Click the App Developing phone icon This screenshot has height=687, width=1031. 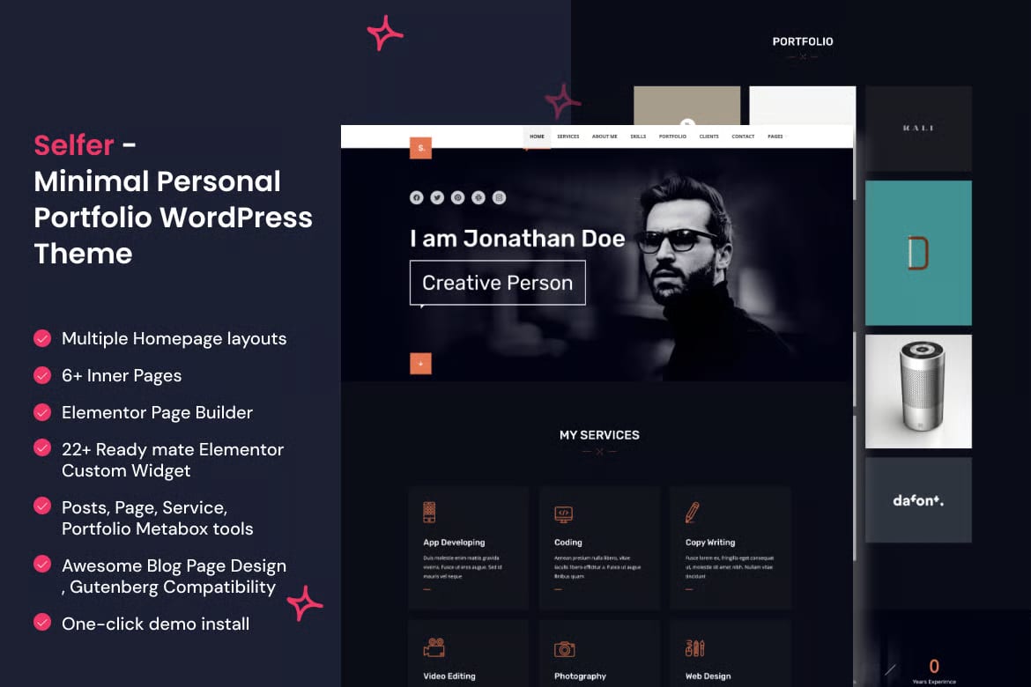[429, 512]
